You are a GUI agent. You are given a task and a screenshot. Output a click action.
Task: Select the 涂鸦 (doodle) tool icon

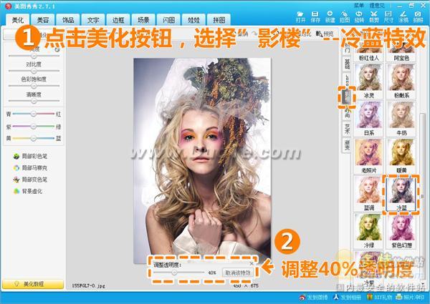pyautogui.click(x=403, y=17)
